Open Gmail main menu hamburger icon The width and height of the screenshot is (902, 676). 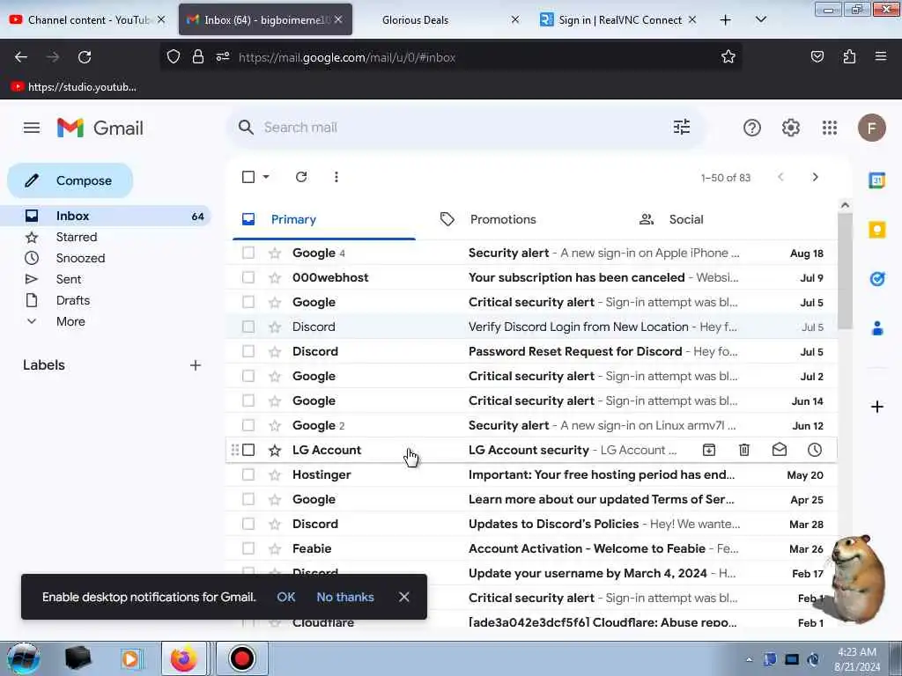coord(32,128)
